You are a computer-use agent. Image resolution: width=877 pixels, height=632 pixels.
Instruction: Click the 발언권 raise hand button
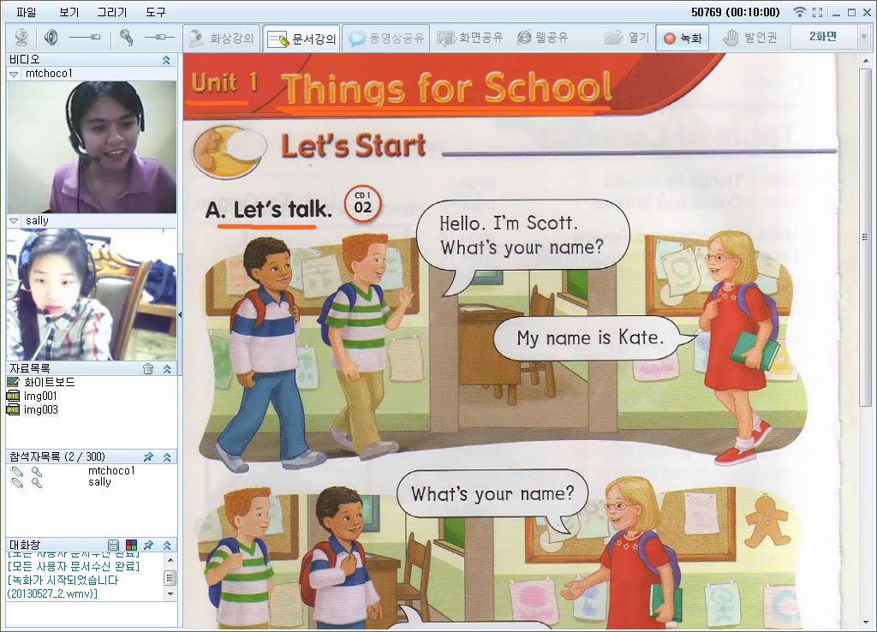[750, 38]
